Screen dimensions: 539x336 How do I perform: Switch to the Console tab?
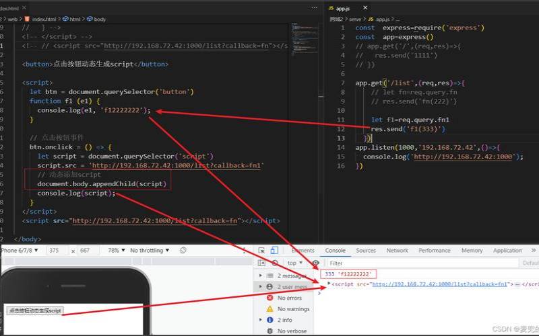[335, 250]
